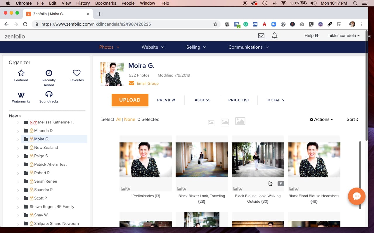This screenshot has width=374, height=233.
Task: Bookmark this page with star icon
Action: (x=215, y=24)
